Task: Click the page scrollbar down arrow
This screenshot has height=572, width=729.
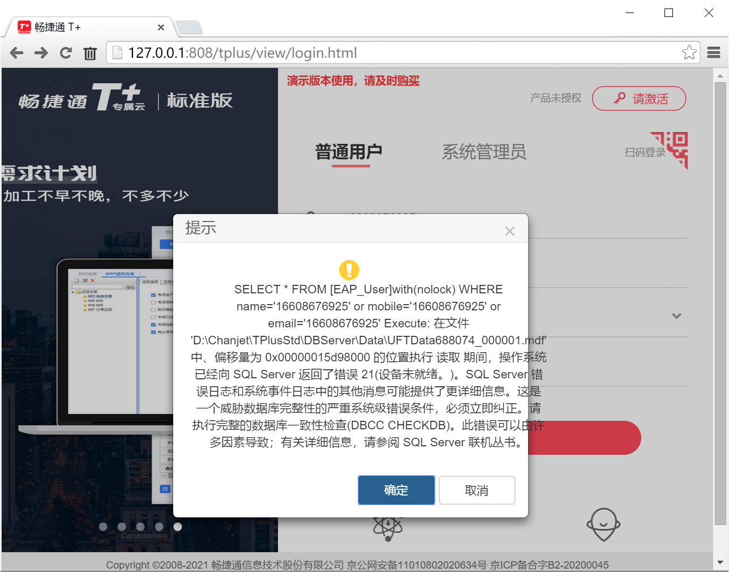Action: click(x=720, y=562)
